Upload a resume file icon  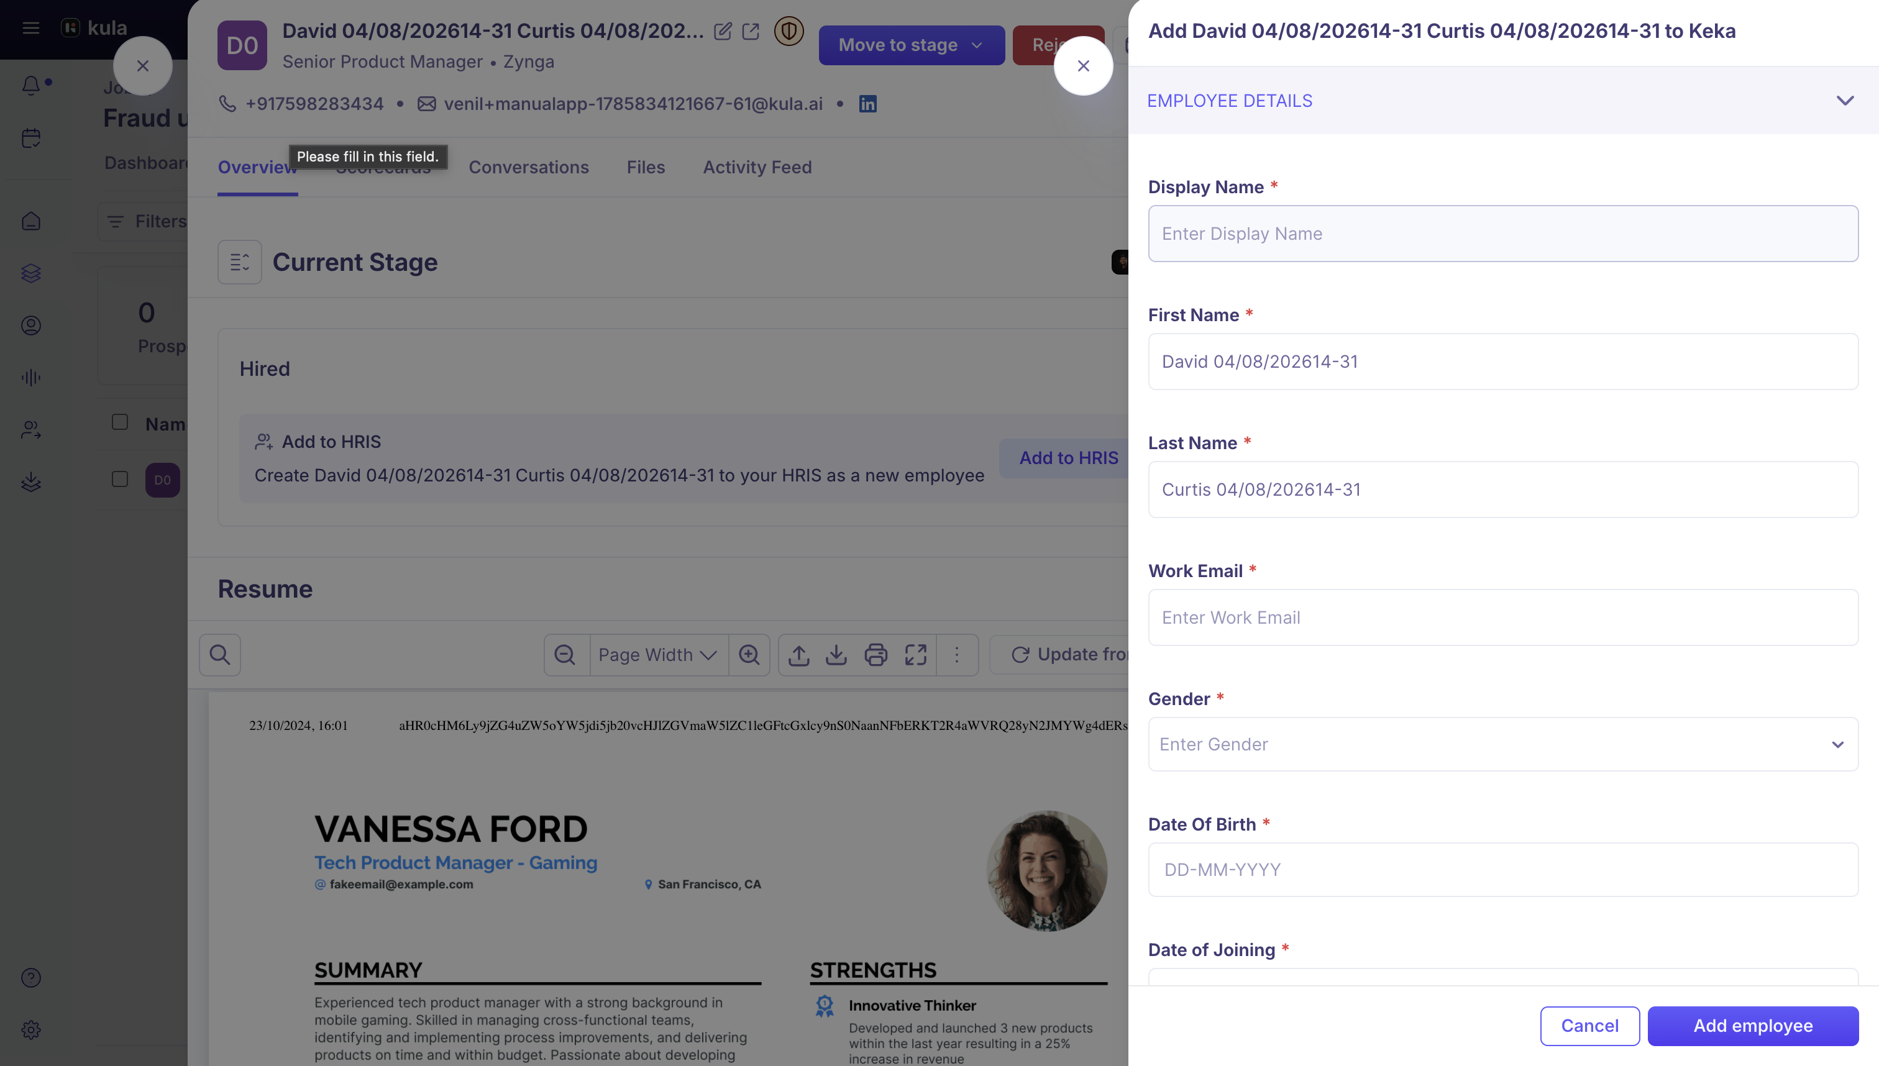(799, 655)
